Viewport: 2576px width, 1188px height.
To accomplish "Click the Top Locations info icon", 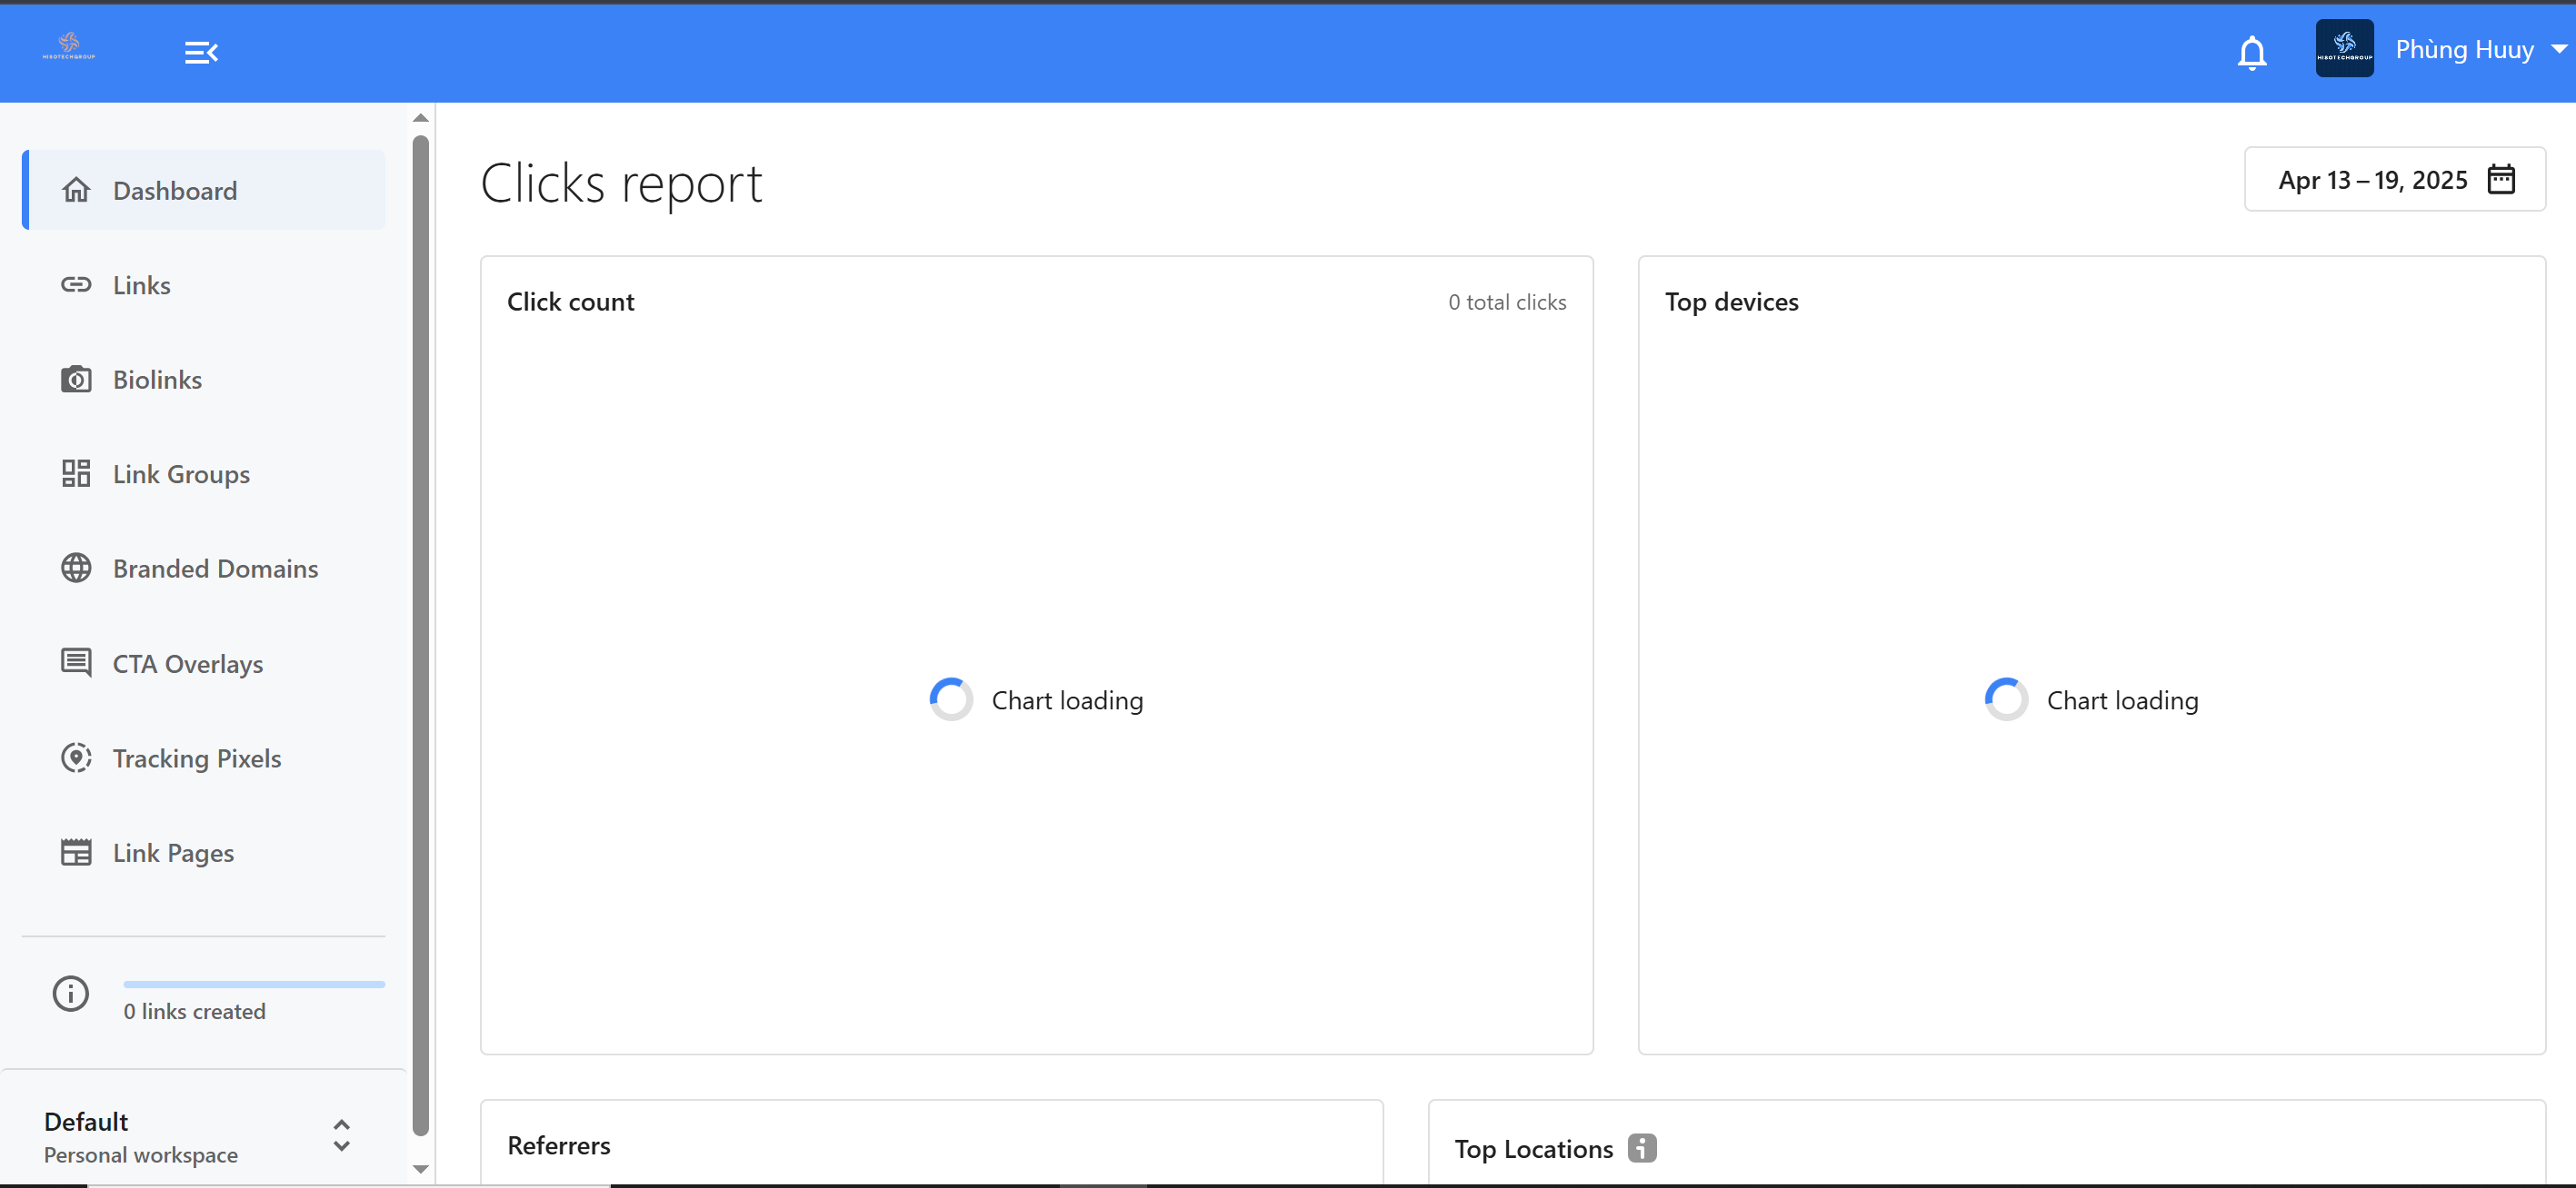I will tap(1641, 1148).
